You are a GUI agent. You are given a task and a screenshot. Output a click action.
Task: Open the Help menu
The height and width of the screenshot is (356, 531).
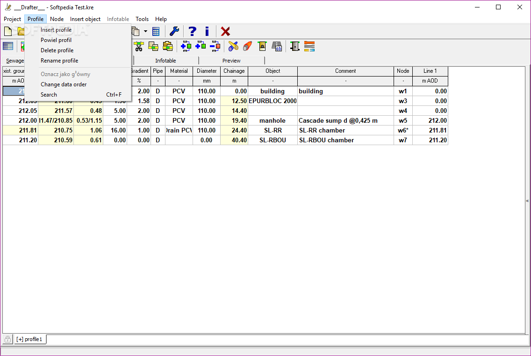161,19
